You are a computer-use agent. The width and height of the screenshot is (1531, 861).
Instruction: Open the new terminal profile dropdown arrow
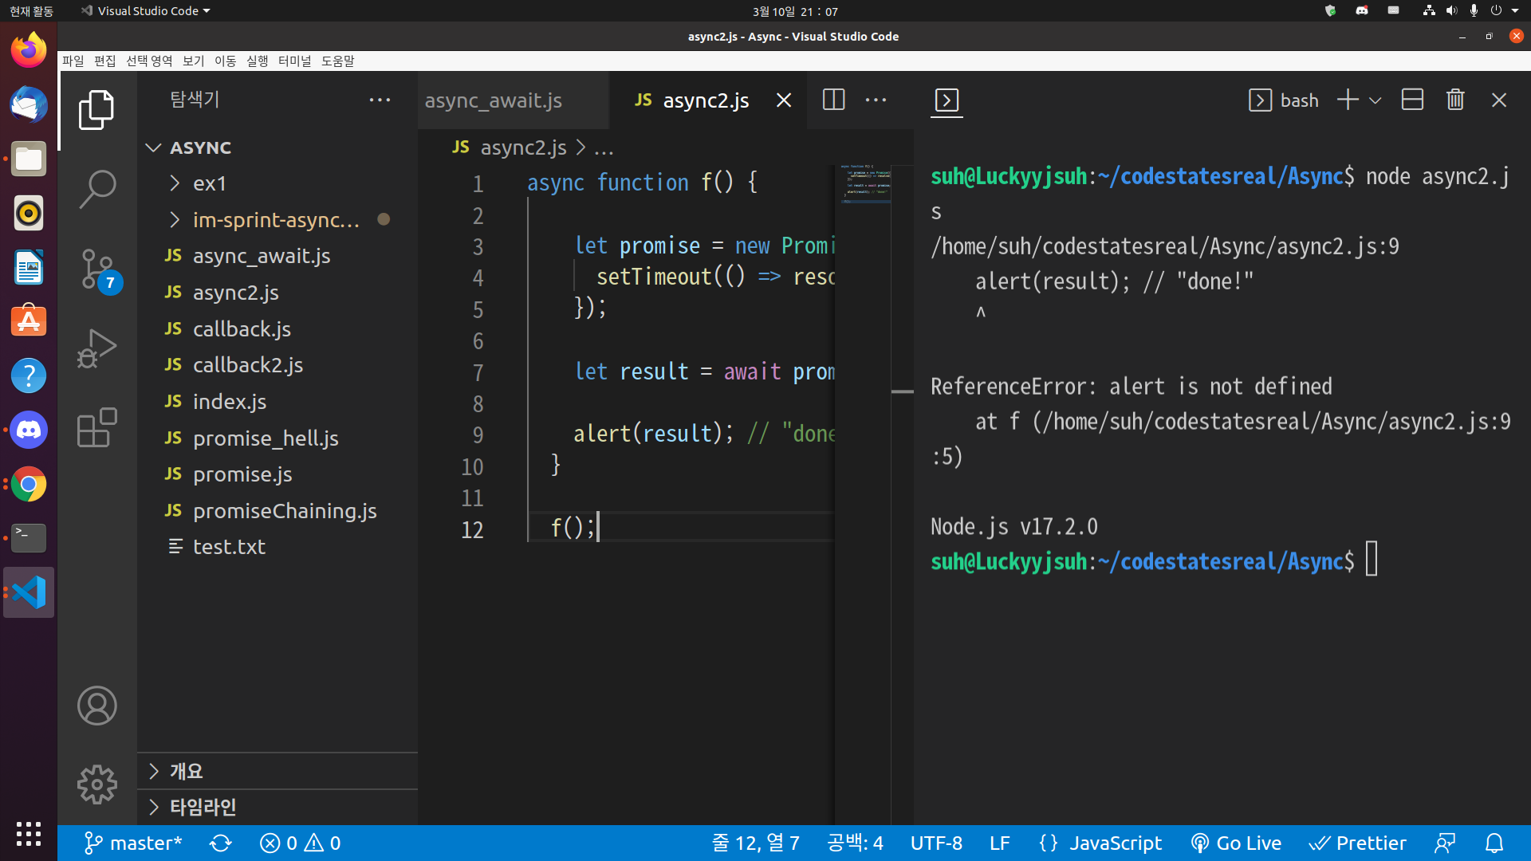[1375, 100]
